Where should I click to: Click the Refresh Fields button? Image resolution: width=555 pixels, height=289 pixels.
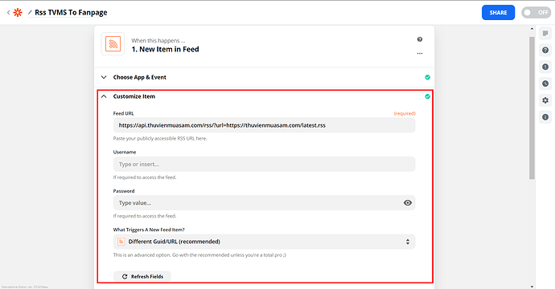(142, 277)
